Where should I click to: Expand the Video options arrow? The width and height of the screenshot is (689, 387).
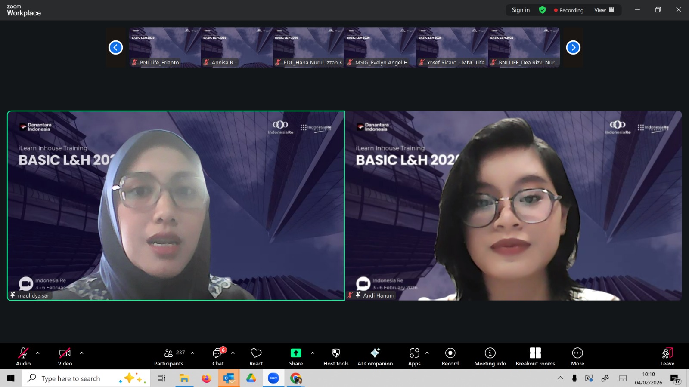(x=81, y=353)
